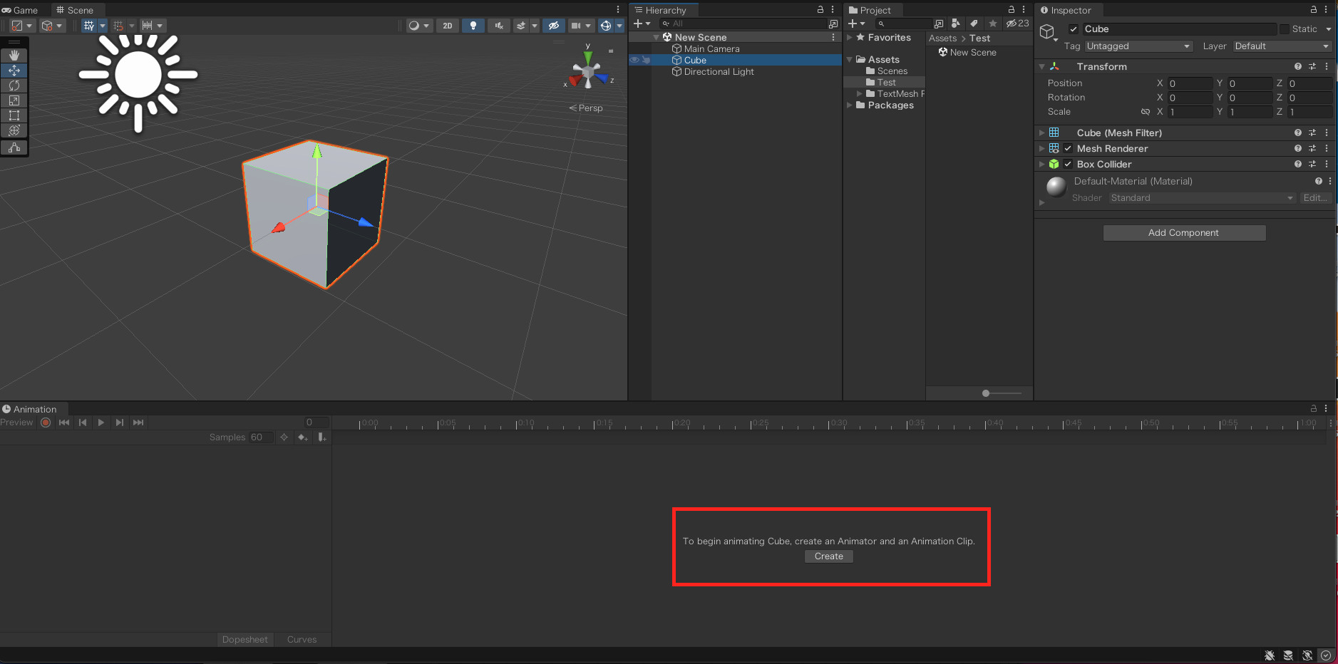Viewport: 1338px width, 664px height.
Task: Toggle the Cube active checkbox in the Inspector
Action: 1074,29
